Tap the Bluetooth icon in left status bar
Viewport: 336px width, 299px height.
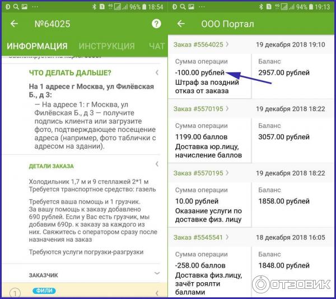point(94,7)
